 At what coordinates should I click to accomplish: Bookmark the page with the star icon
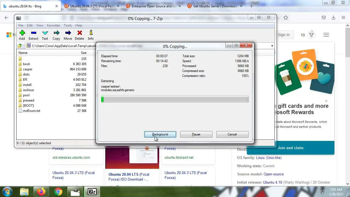click(286, 18)
